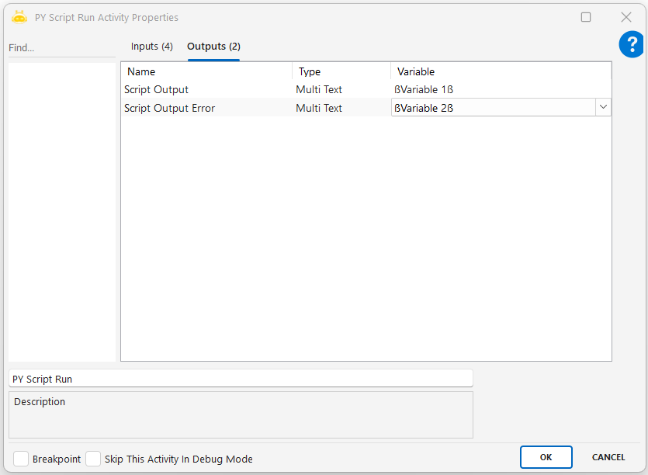Image resolution: width=648 pixels, height=475 pixels.
Task: Select the Script Output row
Action: click(x=157, y=90)
